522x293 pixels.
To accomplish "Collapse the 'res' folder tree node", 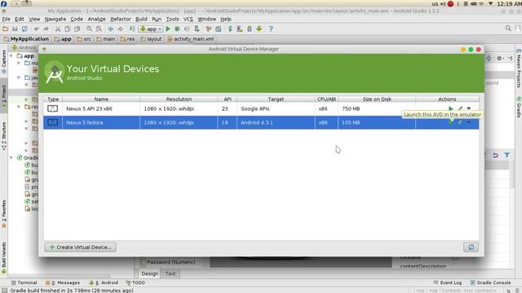I will click(x=19, y=107).
